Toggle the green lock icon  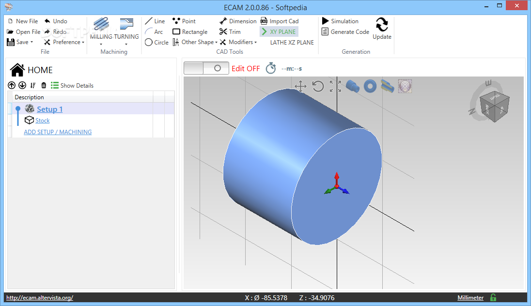tap(493, 298)
